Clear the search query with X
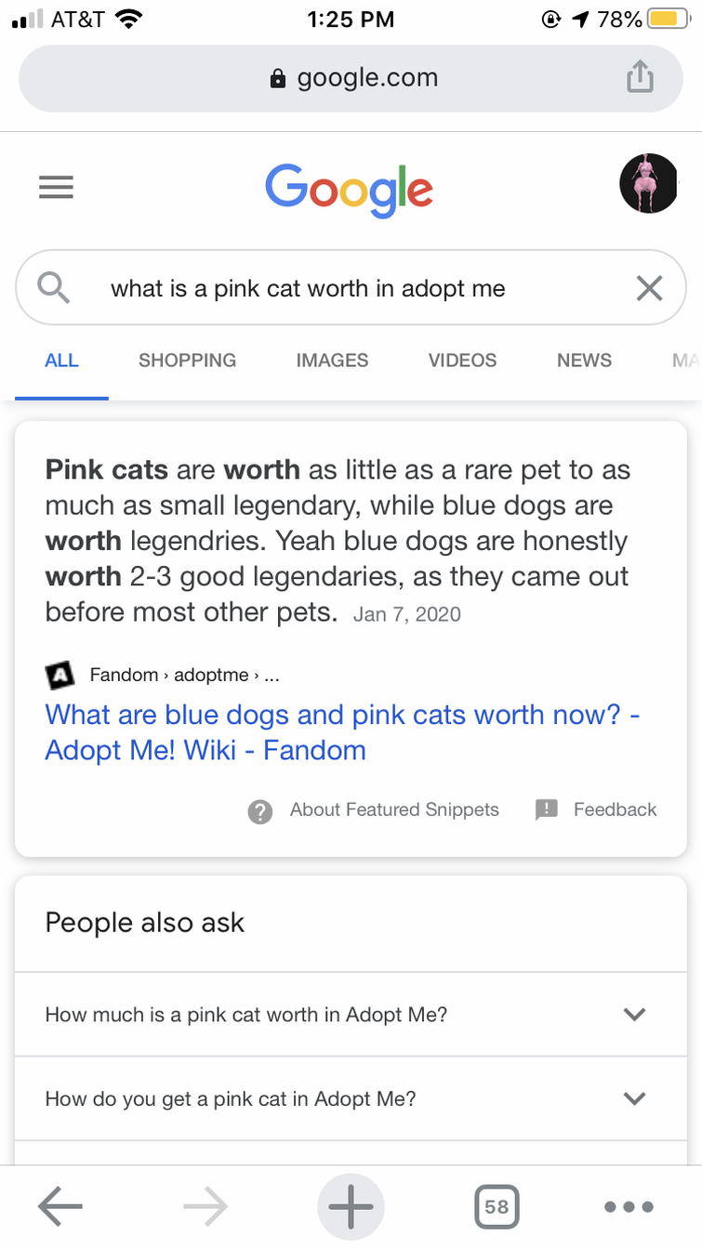The width and height of the screenshot is (702, 1248). (649, 289)
